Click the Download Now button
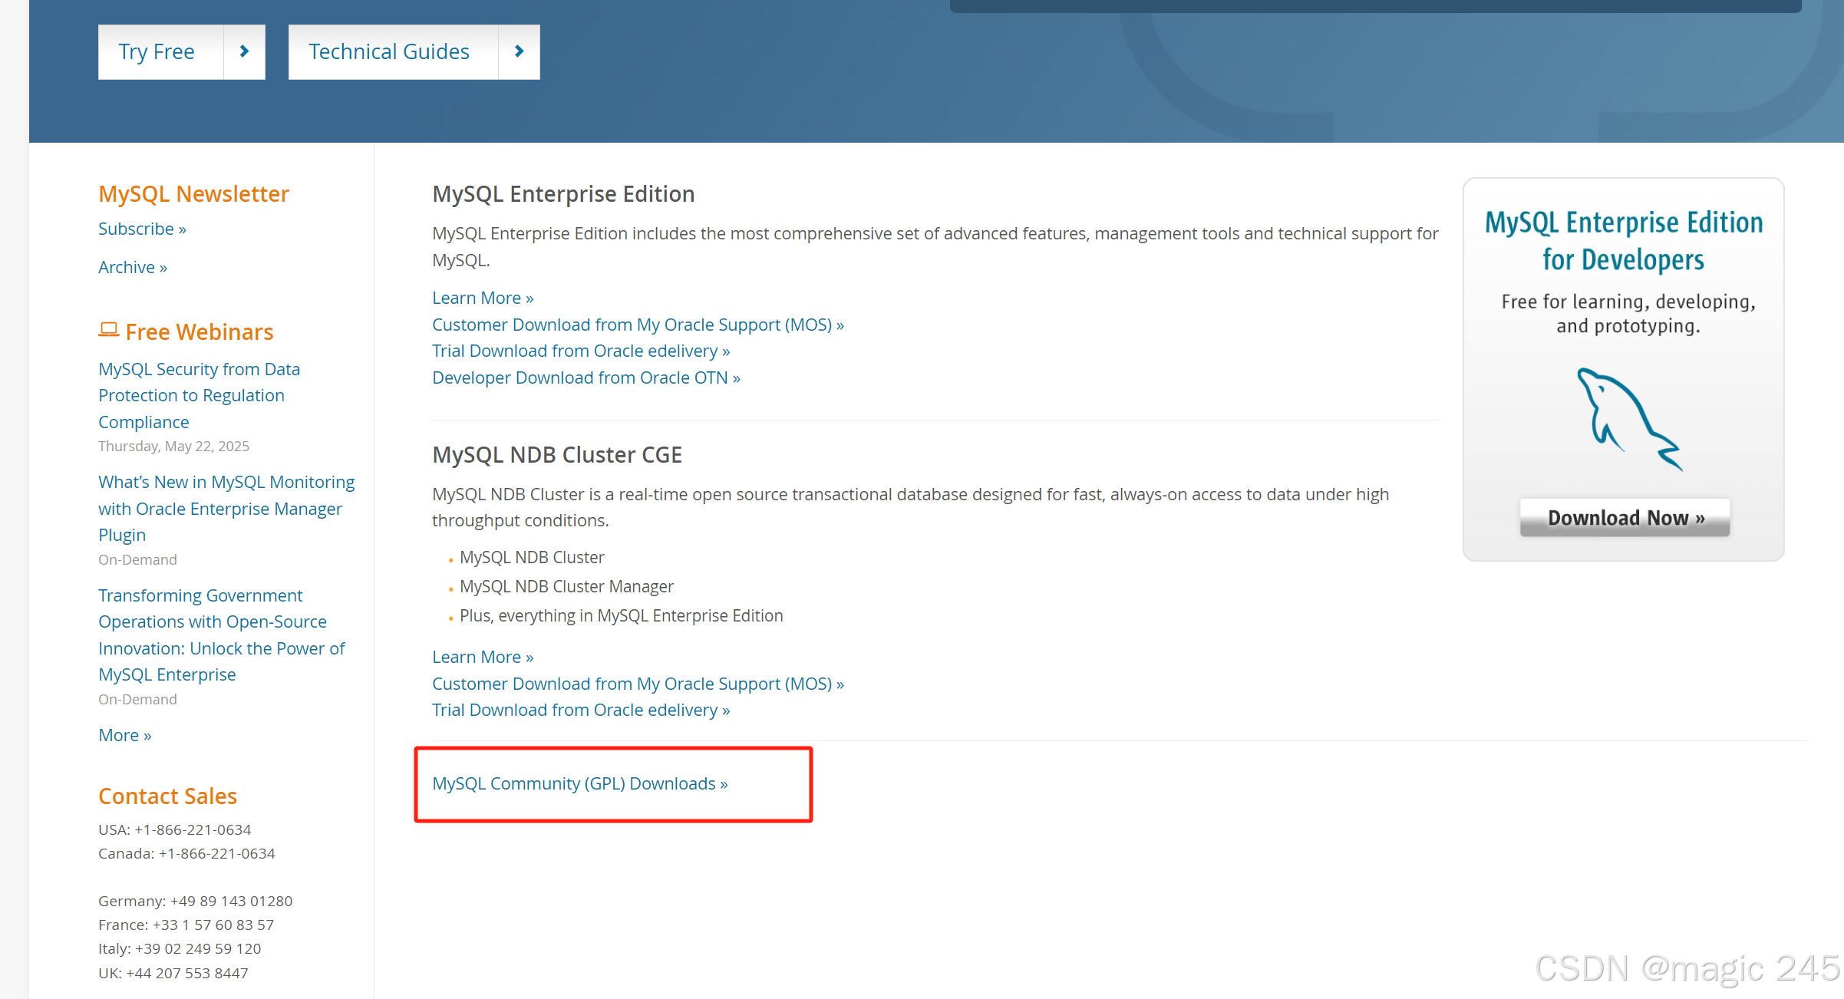This screenshot has width=1844, height=999. (x=1625, y=518)
